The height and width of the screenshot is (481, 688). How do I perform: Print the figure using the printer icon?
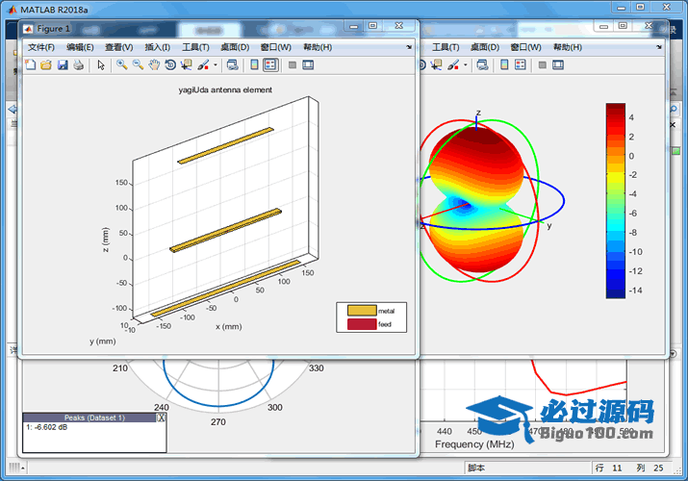(78, 64)
